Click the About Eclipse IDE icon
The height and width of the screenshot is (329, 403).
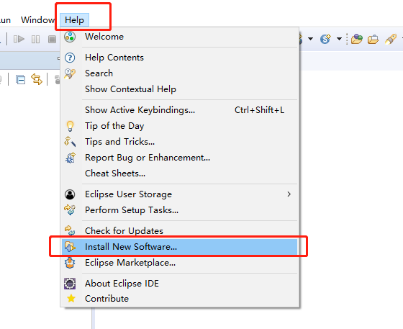click(70, 284)
